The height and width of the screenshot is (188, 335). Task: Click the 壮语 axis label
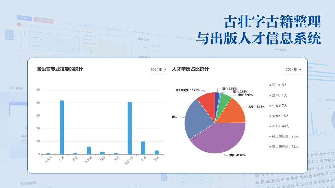[62, 159]
